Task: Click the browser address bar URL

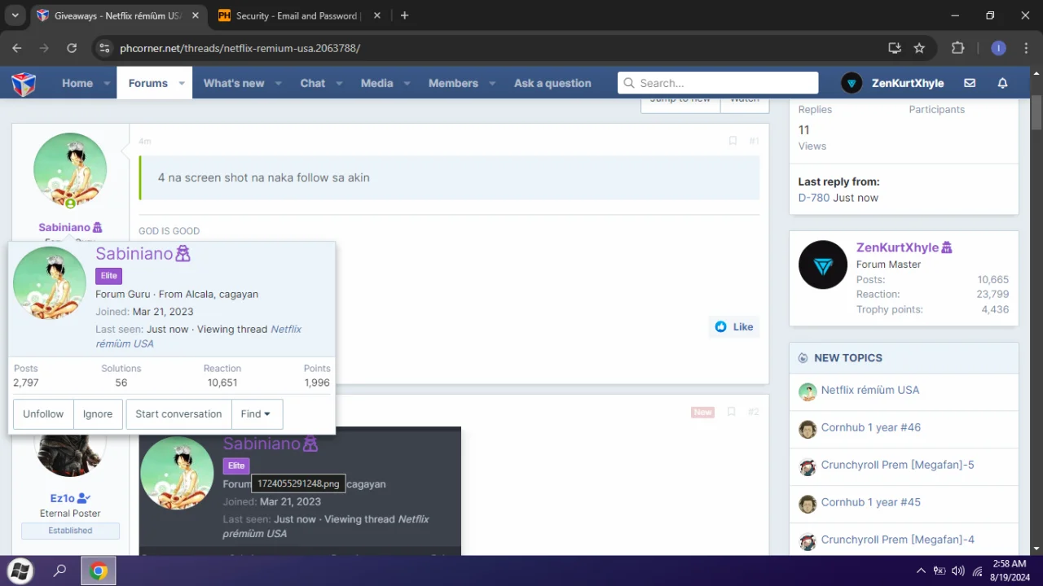Action: tap(240, 48)
